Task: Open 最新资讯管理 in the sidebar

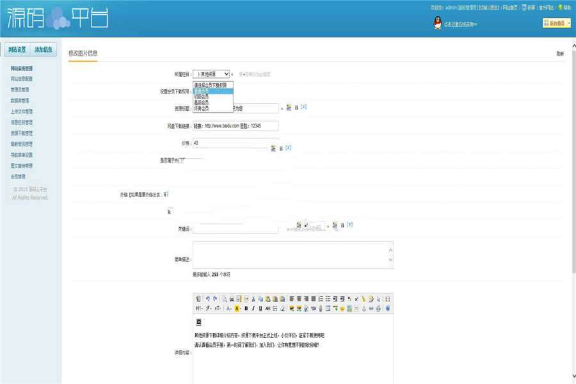Action: point(21,144)
